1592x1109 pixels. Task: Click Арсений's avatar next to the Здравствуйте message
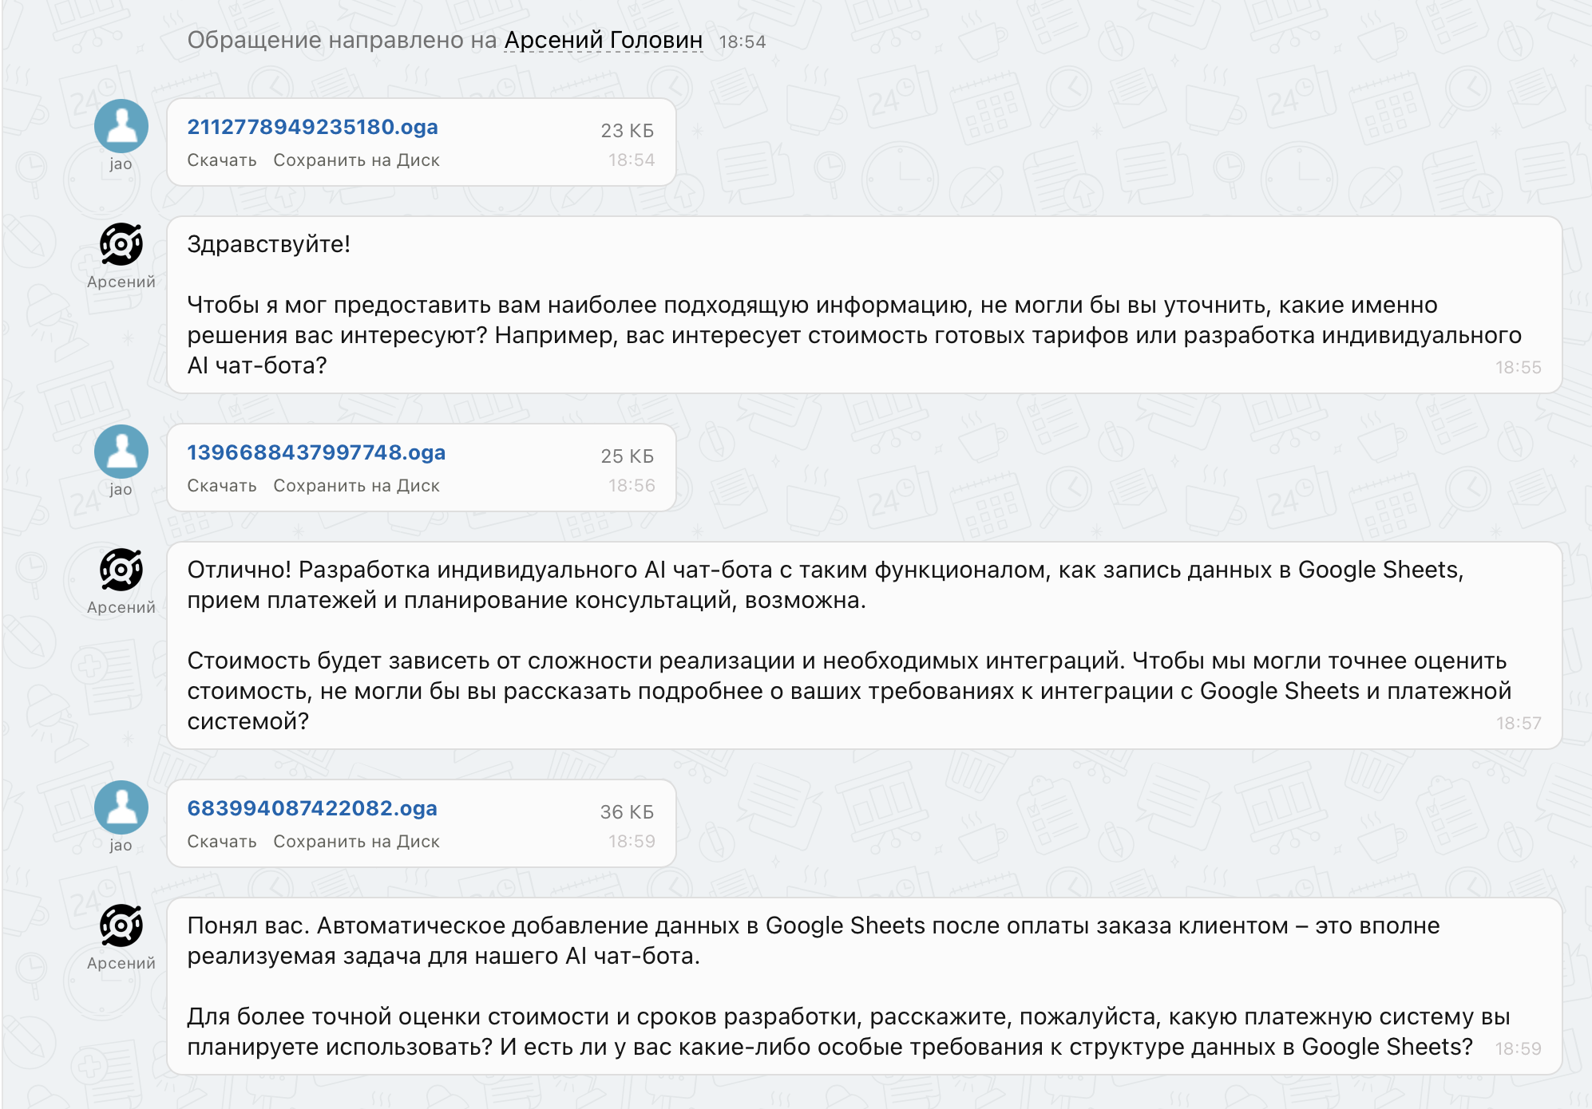point(121,244)
